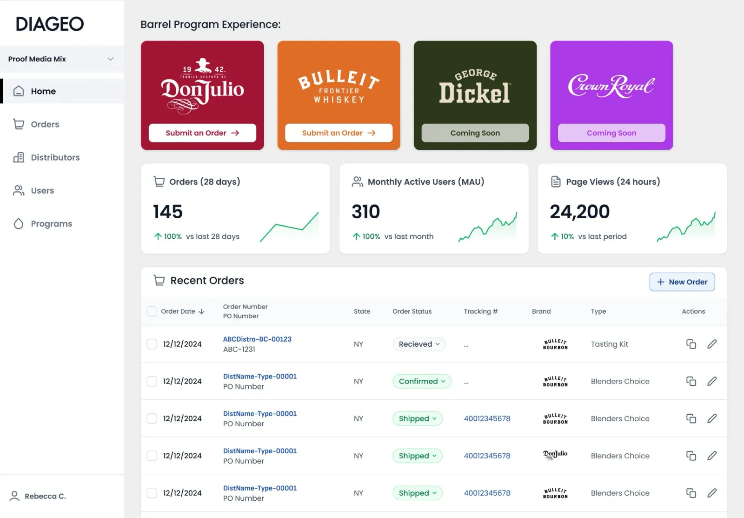Viewport: 744px width, 518px height.
Task: Click the cart icon beside Orders (28 days)
Action: pos(159,182)
